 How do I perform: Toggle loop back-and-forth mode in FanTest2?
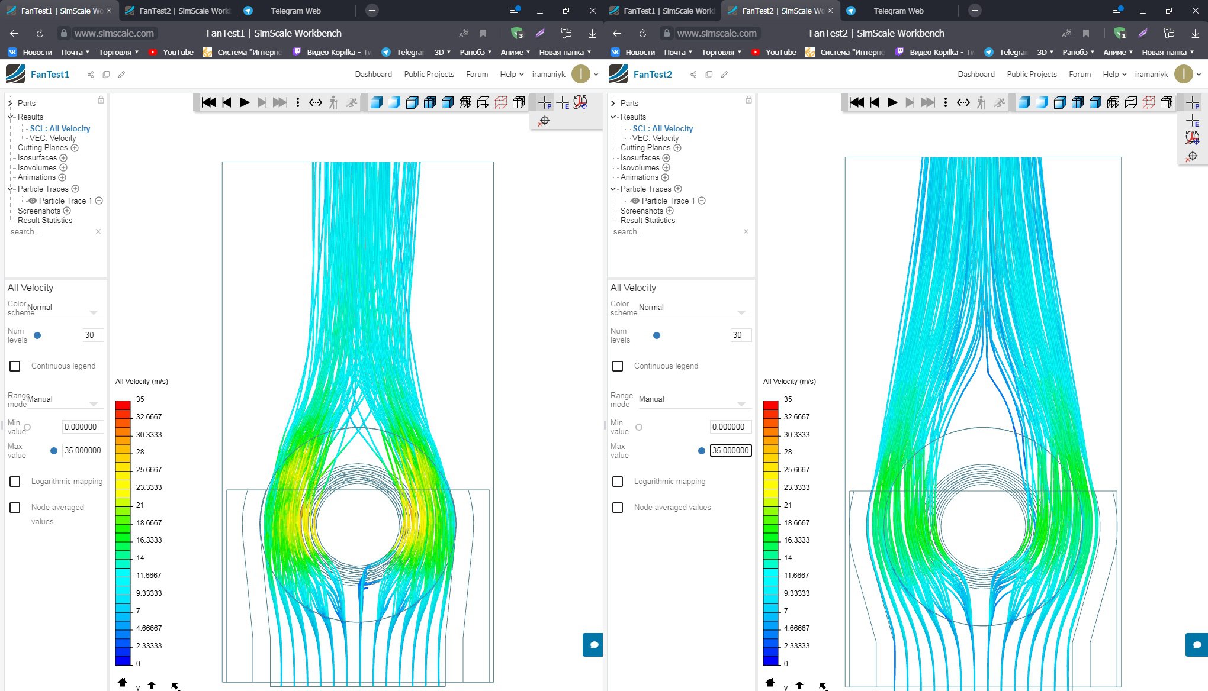point(963,102)
